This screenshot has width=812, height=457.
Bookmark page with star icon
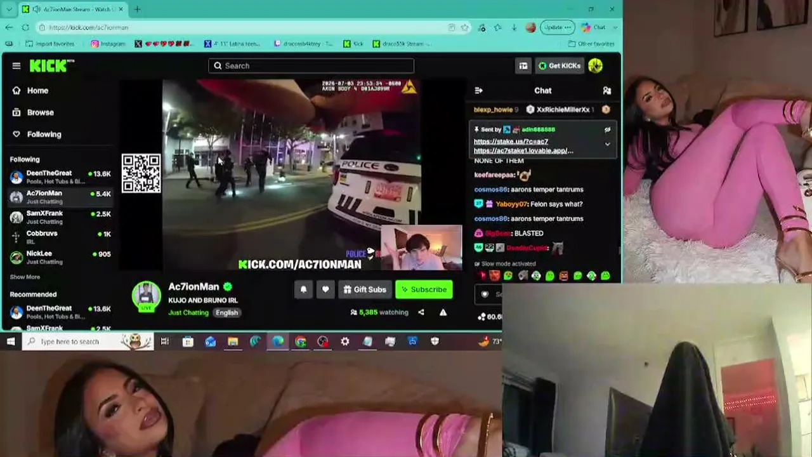click(x=465, y=27)
